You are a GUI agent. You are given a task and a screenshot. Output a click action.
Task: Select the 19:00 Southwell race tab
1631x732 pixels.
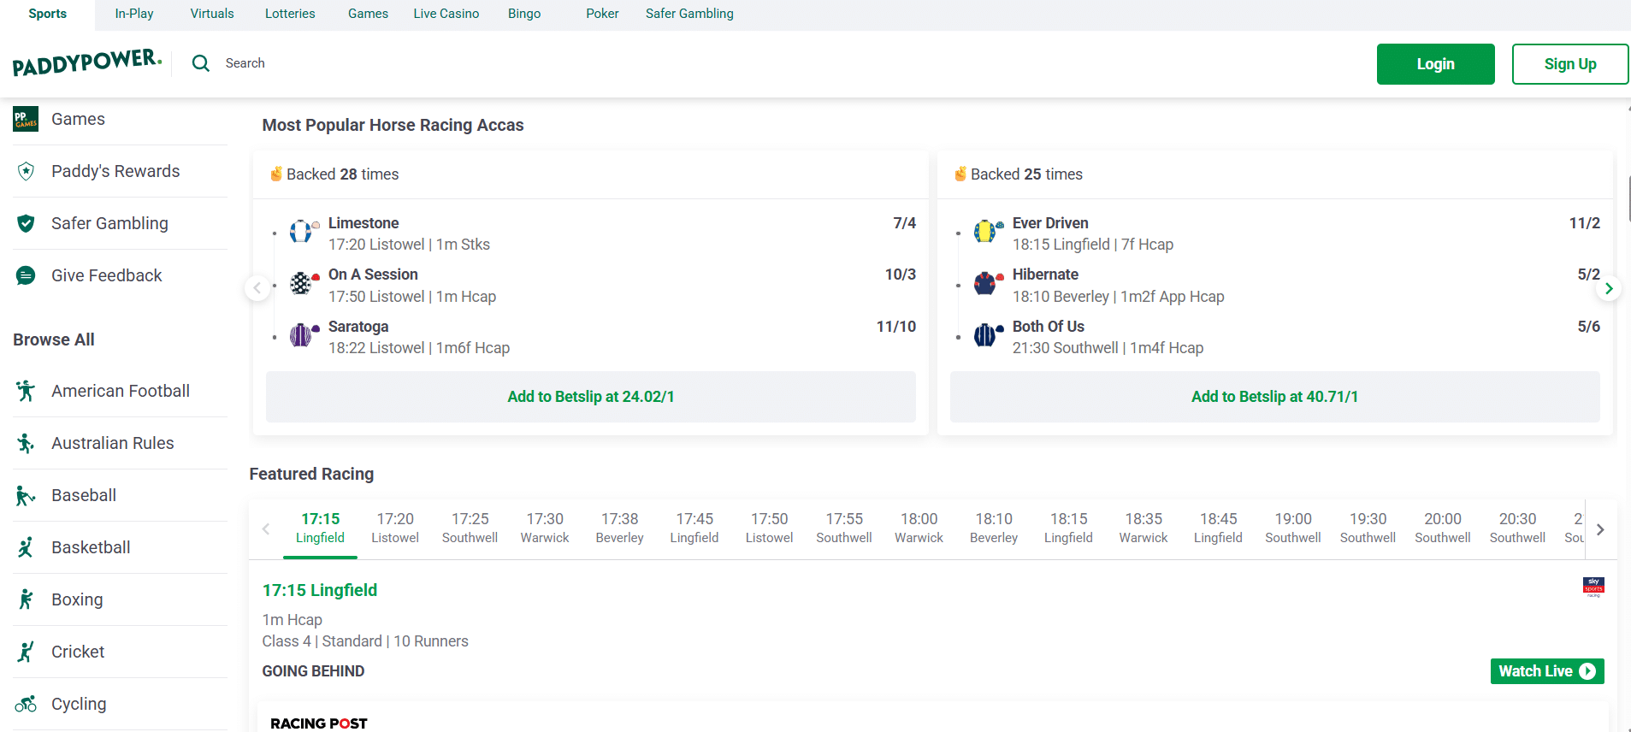(1293, 528)
